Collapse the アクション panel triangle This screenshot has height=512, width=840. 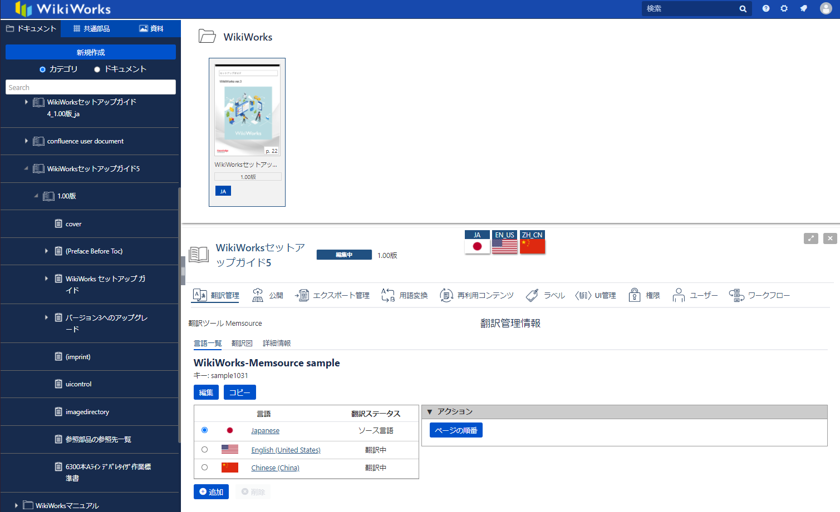pos(429,412)
